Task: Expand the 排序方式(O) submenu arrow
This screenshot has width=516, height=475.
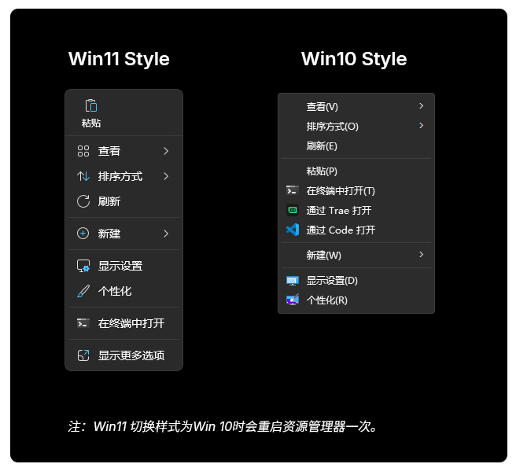Action: (x=422, y=126)
